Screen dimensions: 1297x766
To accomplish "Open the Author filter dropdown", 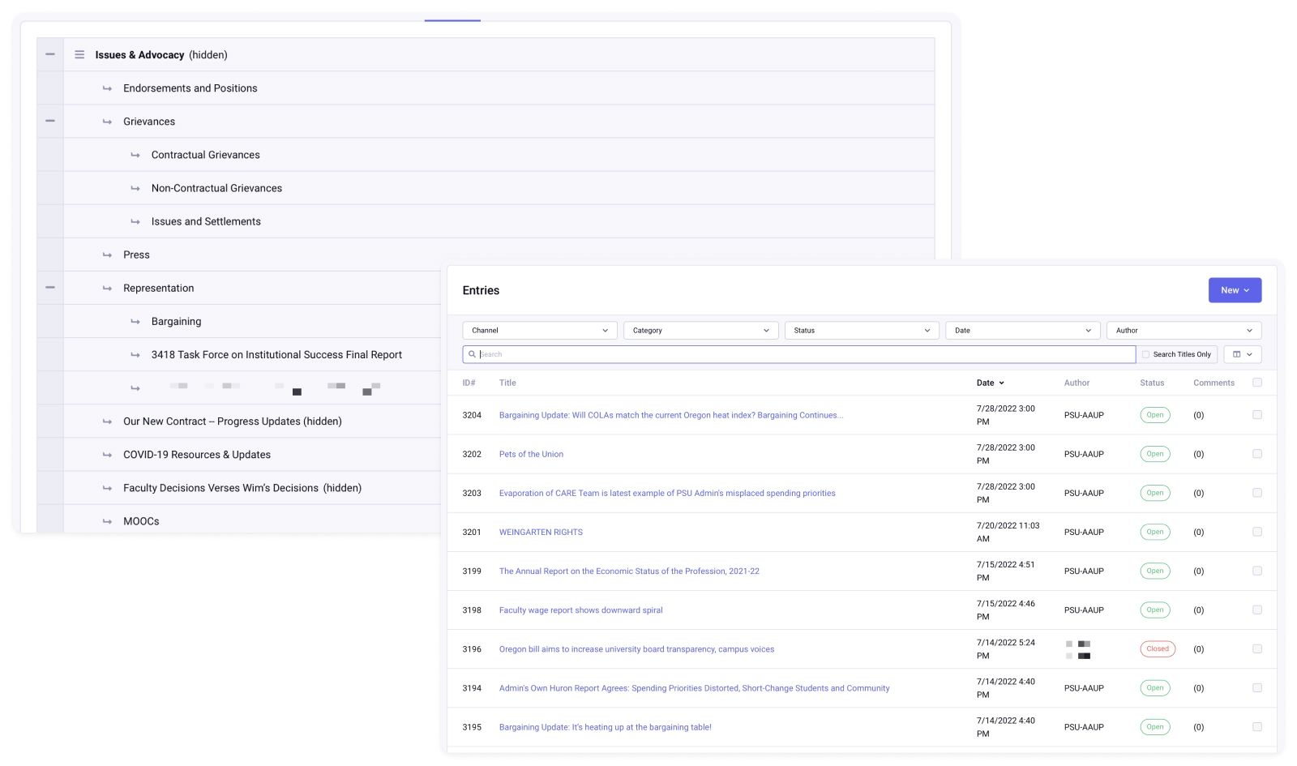I will (1183, 330).
